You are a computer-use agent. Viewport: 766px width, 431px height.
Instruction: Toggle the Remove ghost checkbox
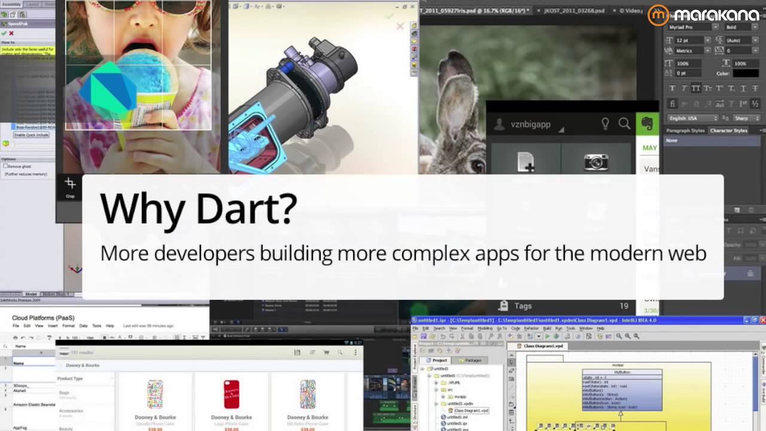pyautogui.click(x=5, y=166)
